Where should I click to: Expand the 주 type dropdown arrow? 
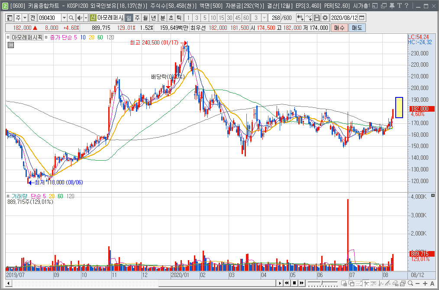[25, 18]
